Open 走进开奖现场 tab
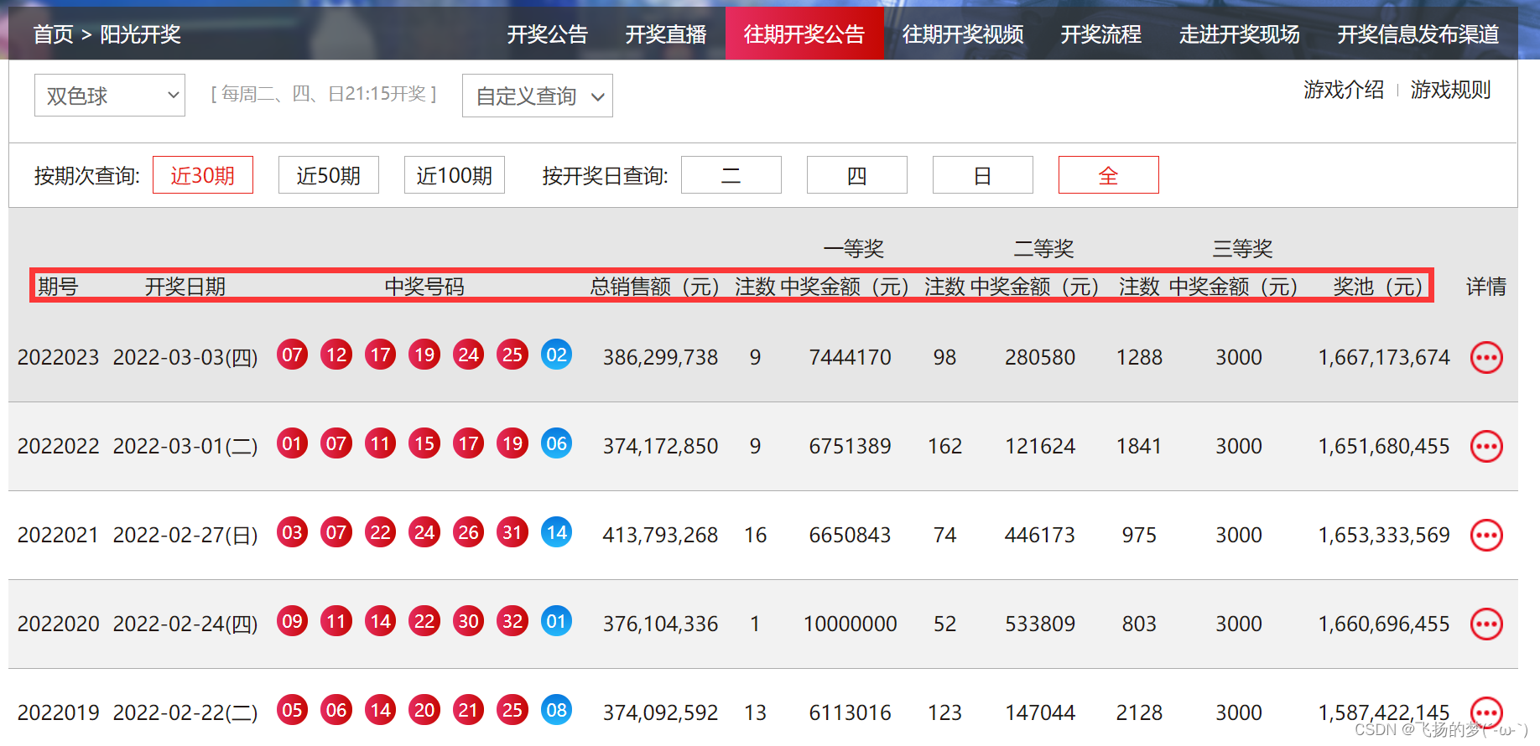The width and height of the screenshot is (1540, 746). click(1240, 34)
